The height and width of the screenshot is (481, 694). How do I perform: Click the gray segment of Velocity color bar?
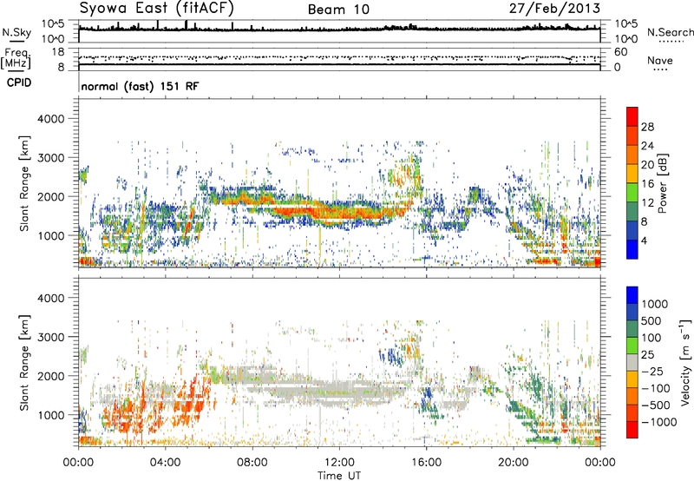[632, 362]
